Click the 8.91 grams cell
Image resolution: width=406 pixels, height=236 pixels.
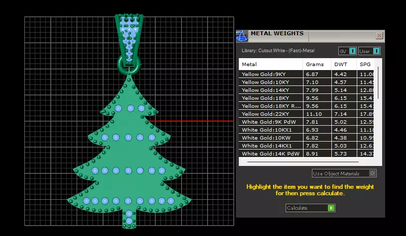point(317,154)
